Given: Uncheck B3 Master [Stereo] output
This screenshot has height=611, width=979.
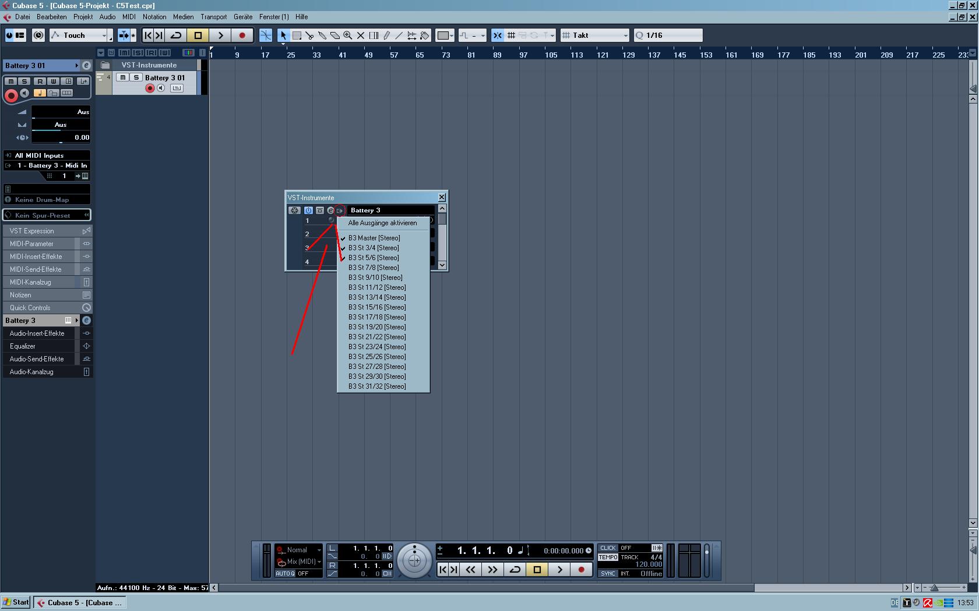Looking at the screenshot, I should 383,238.
